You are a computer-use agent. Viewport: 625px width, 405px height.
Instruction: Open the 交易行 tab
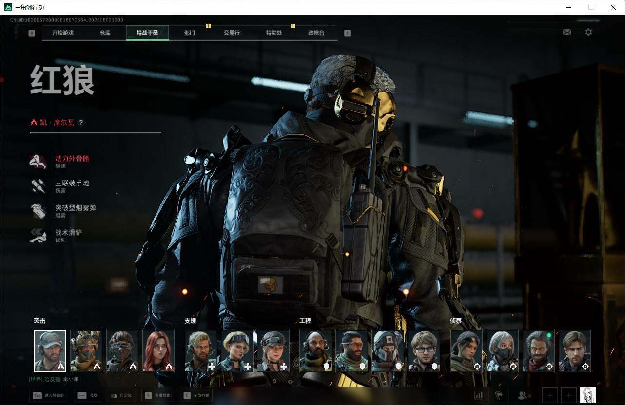pos(232,33)
